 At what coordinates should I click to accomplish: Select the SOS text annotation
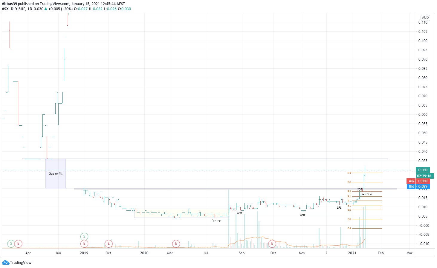pos(360,190)
